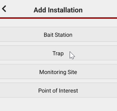Select the Monitoring Site list entry

tap(58, 71)
